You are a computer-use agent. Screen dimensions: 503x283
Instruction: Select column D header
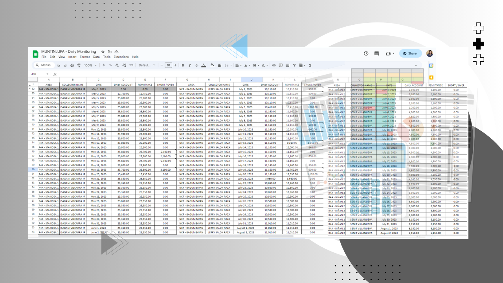[123, 80]
